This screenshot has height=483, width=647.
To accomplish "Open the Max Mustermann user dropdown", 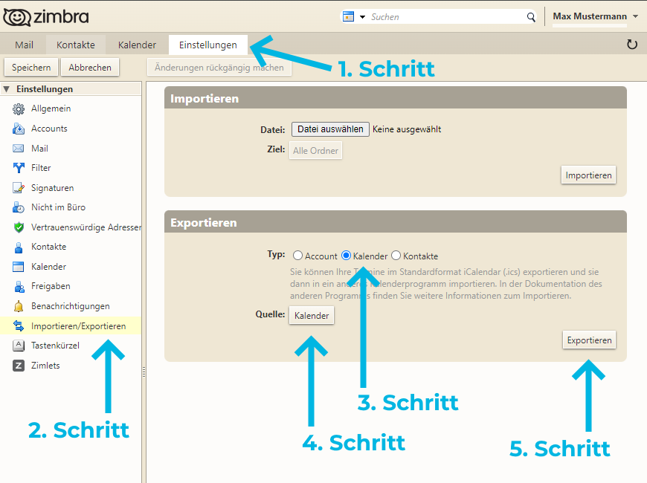I will [634, 16].
